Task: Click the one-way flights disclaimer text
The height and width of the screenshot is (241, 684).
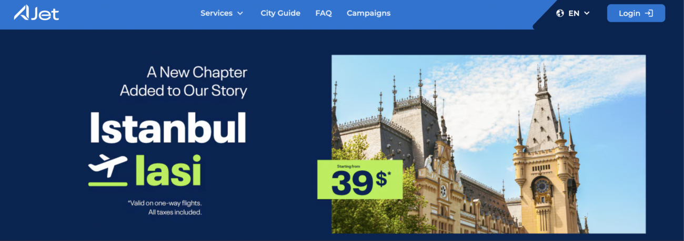Action: (x=165, y=207)
